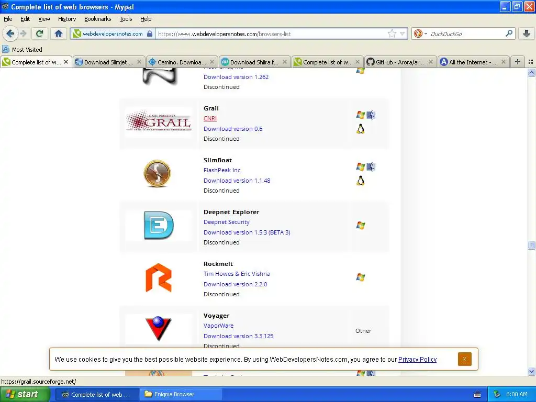This screenshot has height=402, width=536.
Task: Bookmark this page with the star icon
Action: (x=392, y=33)
